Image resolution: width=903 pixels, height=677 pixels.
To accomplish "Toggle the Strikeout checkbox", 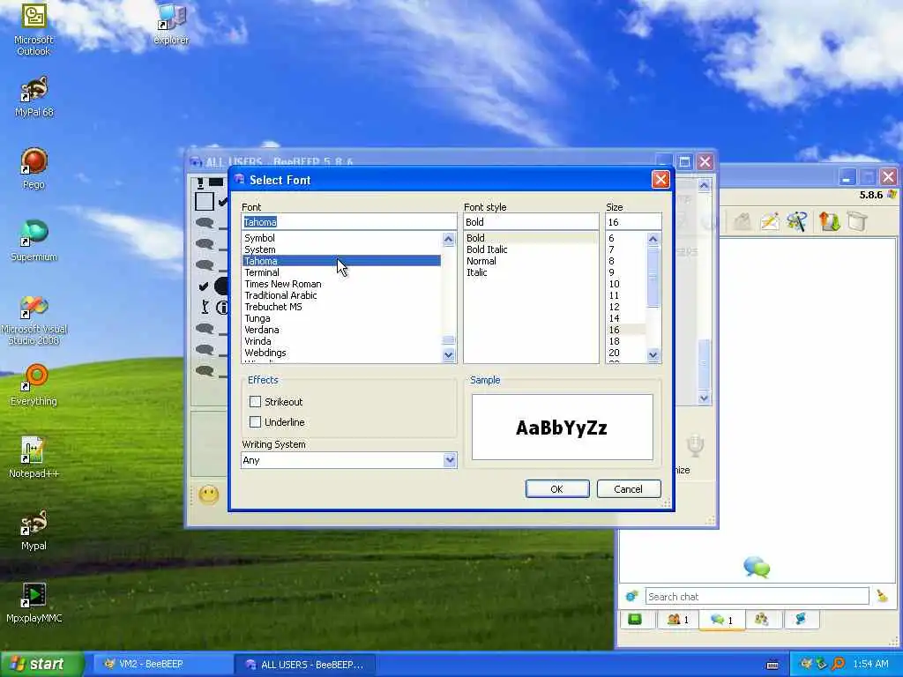I will 255,401.
